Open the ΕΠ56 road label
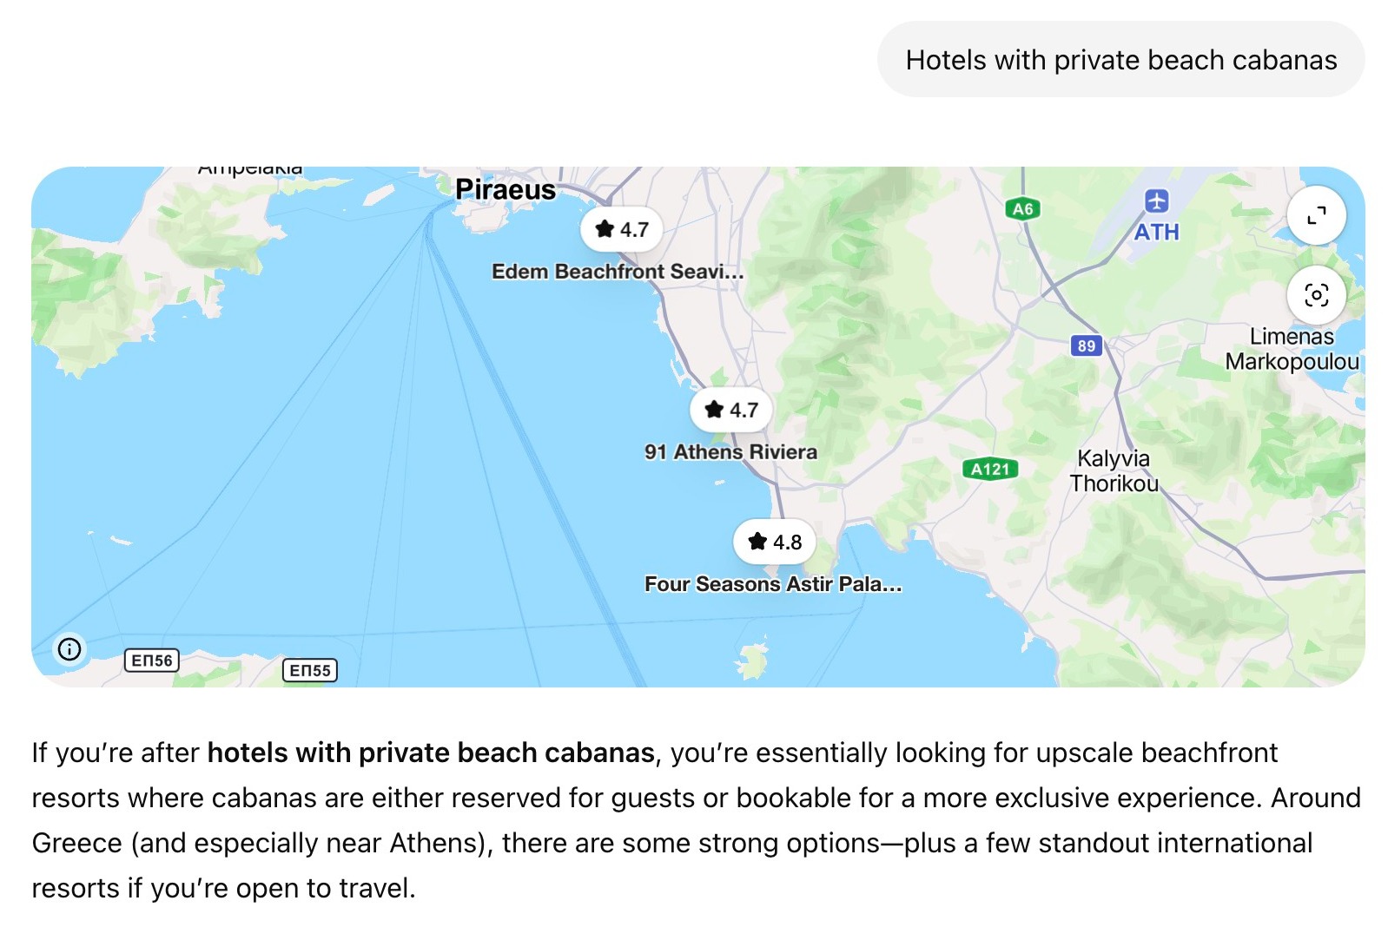Image resolution: width=1388 pixels, height=927 pixels. click(151, 660)
